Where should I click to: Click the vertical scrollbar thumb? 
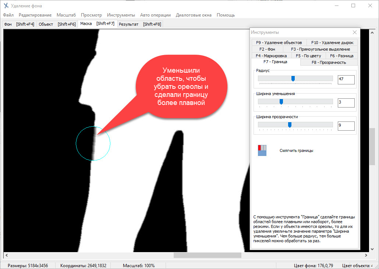tap(372, 146)
